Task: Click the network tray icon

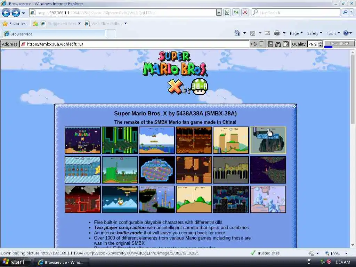Action: click(x=323, y=262)
